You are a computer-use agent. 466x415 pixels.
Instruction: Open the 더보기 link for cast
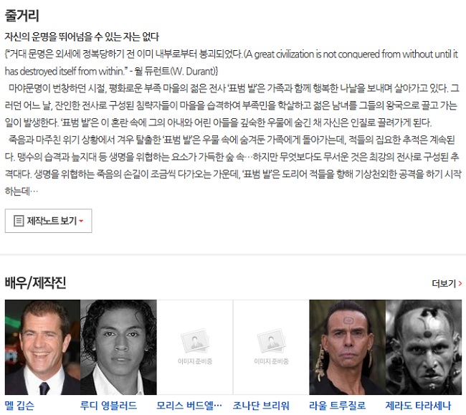447,283
